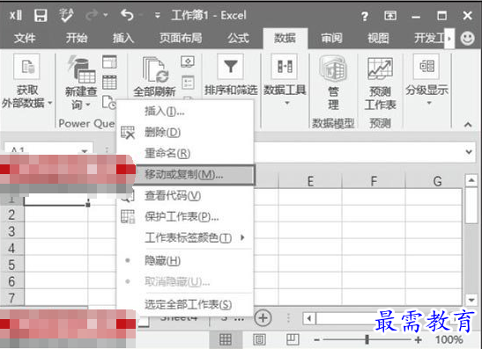Click the zoom out minus button
The height and width of the screenshot is (349, 482).
point(316,340)
